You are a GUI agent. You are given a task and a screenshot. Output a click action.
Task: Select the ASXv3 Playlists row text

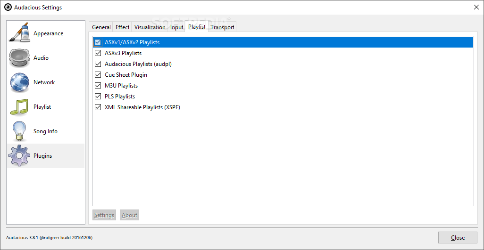[123, 53]
